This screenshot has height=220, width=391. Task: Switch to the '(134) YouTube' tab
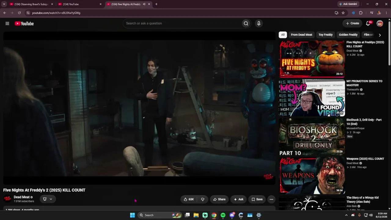pos(80,4)
